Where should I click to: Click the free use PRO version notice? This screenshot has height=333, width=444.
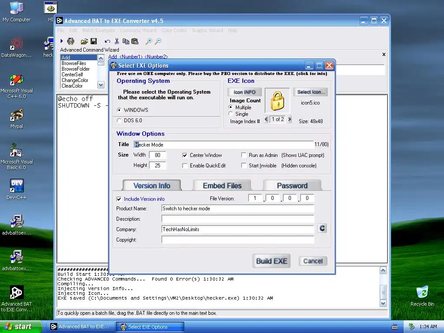(222, 74)
